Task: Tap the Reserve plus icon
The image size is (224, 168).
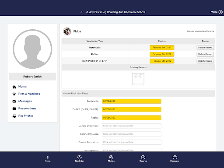Action: click(143, 157)
